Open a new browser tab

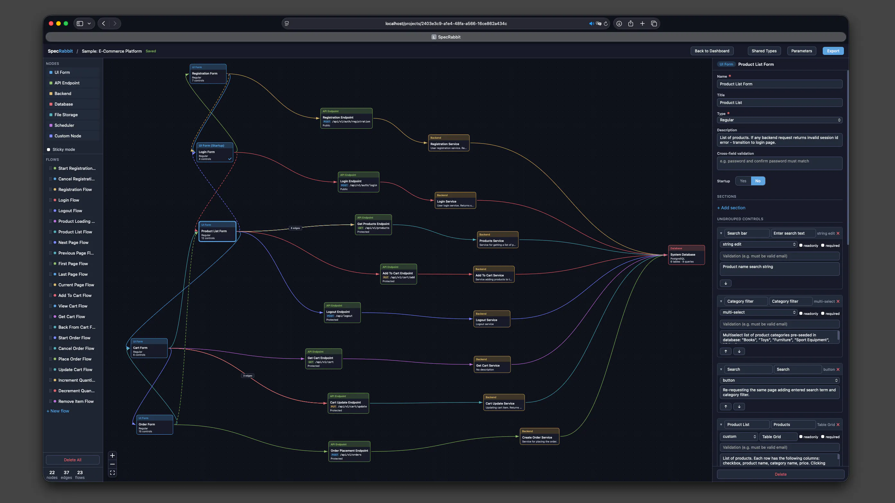(x=642, y=24)
